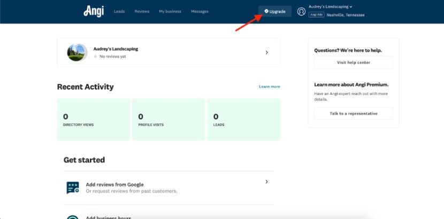Click the Google reviews chat icon
444x219 pixels.
click(x=73, y=187)
